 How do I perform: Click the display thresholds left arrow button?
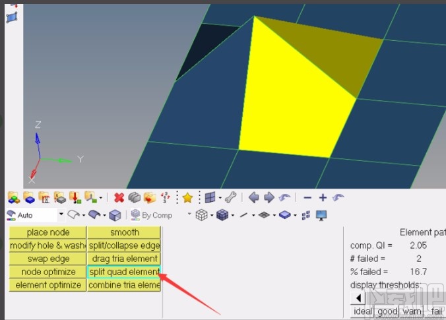(358, 298)
